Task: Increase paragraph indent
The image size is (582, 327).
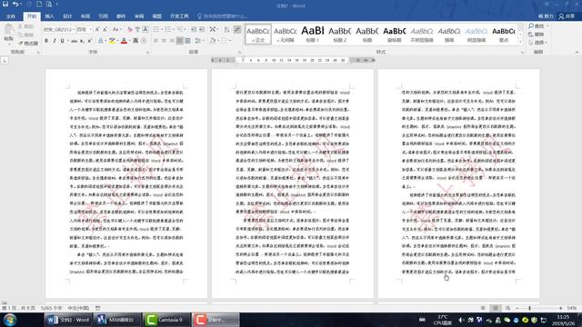Action: (202, 29)
